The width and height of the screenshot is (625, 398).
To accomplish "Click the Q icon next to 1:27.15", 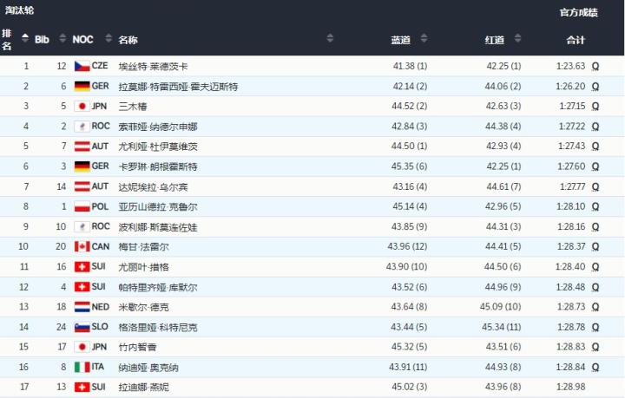I will 595,106.
